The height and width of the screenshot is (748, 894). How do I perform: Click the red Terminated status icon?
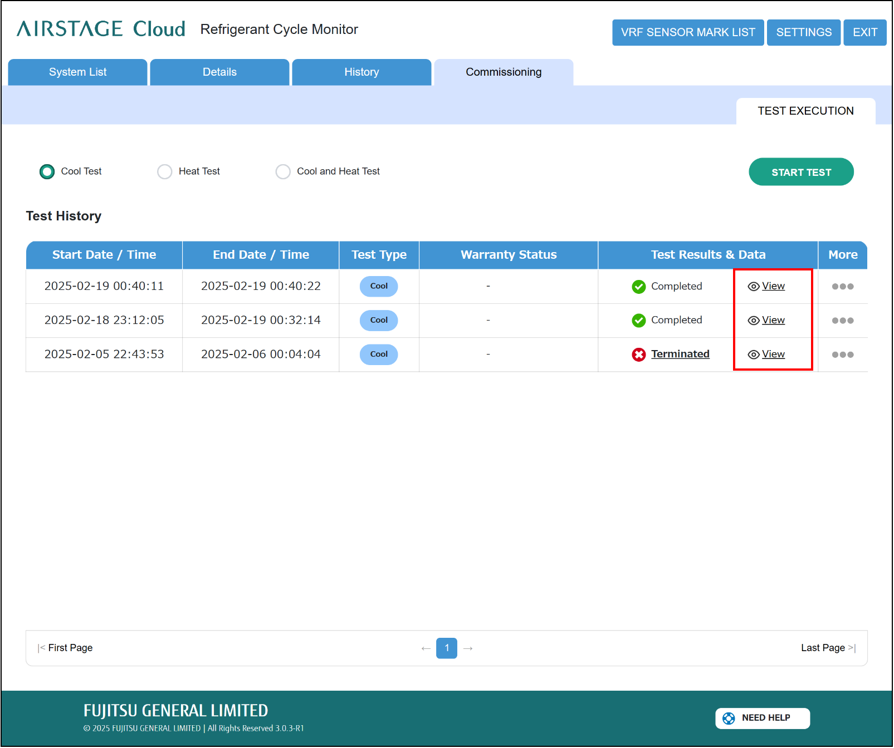pyautogui.click(x=638, y=355)
